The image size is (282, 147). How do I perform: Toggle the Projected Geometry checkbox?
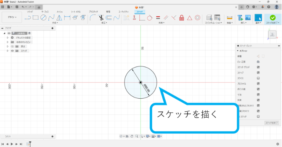pyautogui.click(x=258, y=106)
